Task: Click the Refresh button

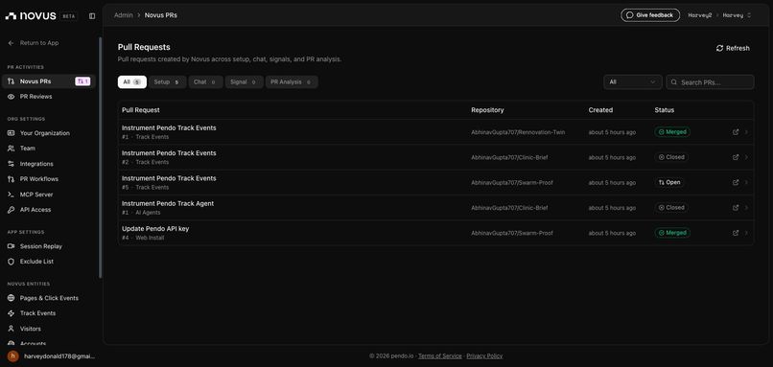Action: pyautogui.click(x=733, y=48)
